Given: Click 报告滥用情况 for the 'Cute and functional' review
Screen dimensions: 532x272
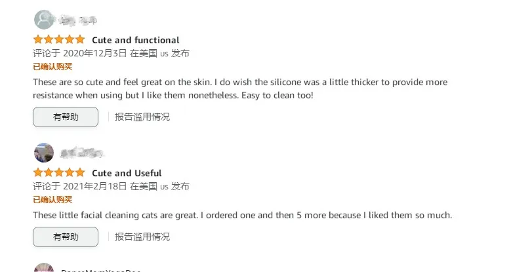Looking at the screenshot, I should [142, 117].
